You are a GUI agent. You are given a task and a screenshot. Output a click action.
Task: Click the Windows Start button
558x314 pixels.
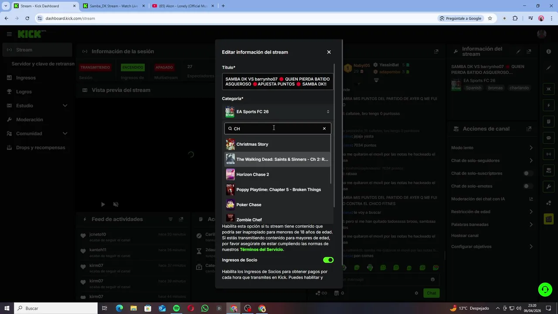[x=7, y=308]
